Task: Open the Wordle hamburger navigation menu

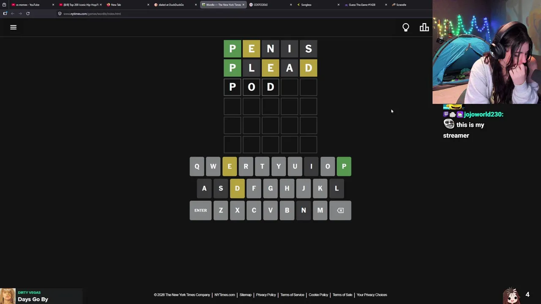Action: (x=13, y=27)
